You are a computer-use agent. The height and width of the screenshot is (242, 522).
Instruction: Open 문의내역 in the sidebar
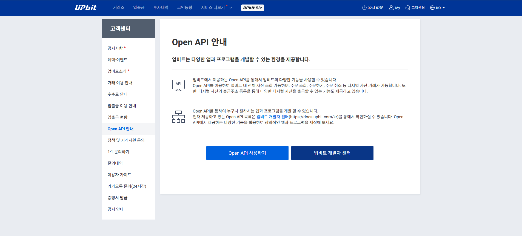[115, 163]
